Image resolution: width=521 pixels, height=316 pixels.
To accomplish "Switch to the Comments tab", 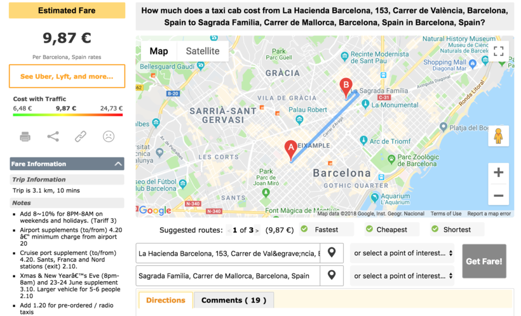I will click(234, 300).
